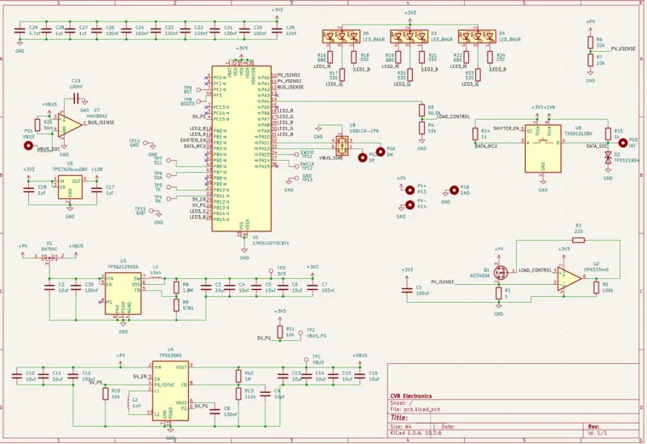Select the L1 15uh inductor symbol
The height and width of the screenshot is (444, 647).
click(157, 277)
